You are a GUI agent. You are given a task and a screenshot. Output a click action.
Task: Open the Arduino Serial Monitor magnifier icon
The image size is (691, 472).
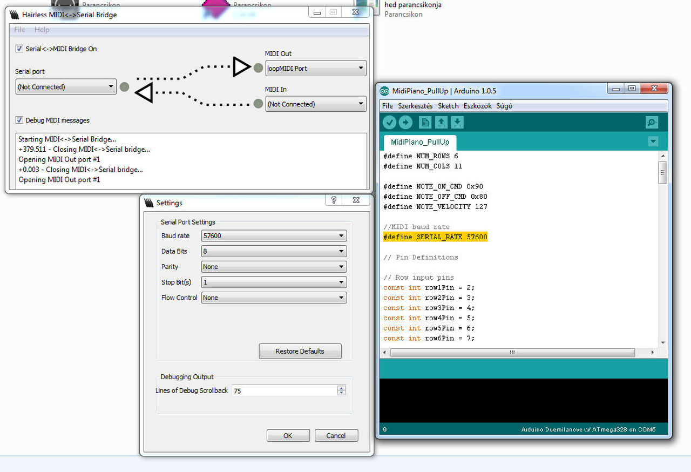(652, 123)
